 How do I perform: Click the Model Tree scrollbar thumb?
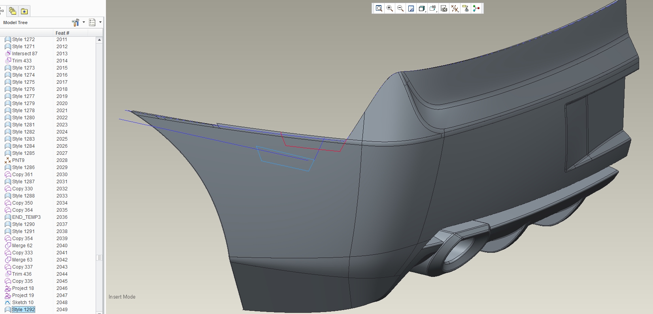tap(99, 258)
